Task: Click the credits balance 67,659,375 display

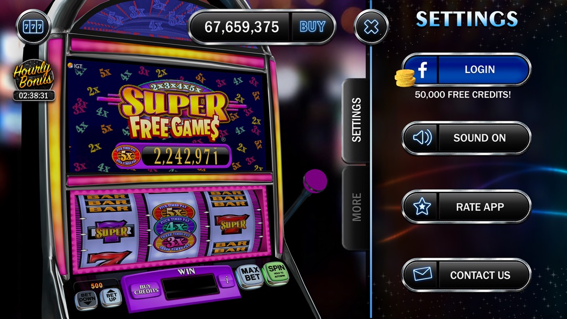Action: 241,27
